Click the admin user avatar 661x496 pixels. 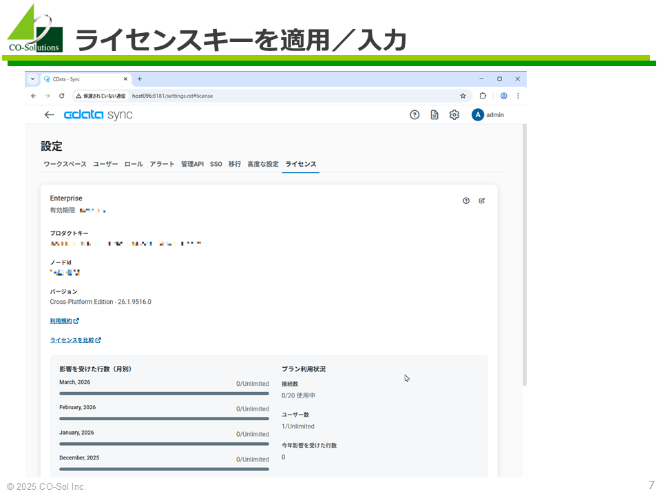(x=478, y=115)
